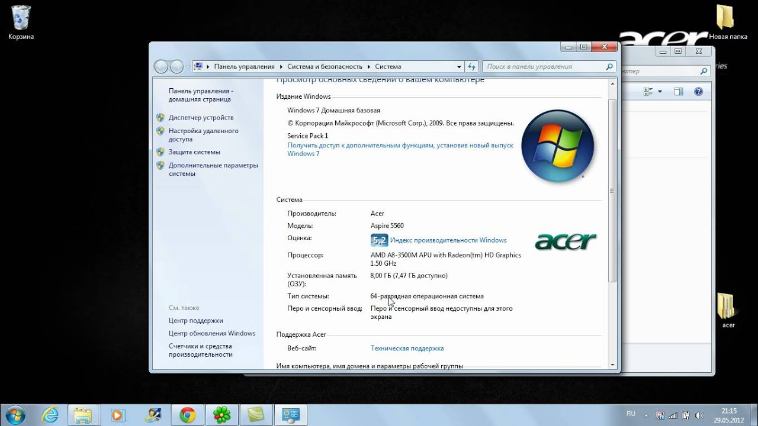
Task: Click the scroll down arrow of System window
Action: coord(613,365)
